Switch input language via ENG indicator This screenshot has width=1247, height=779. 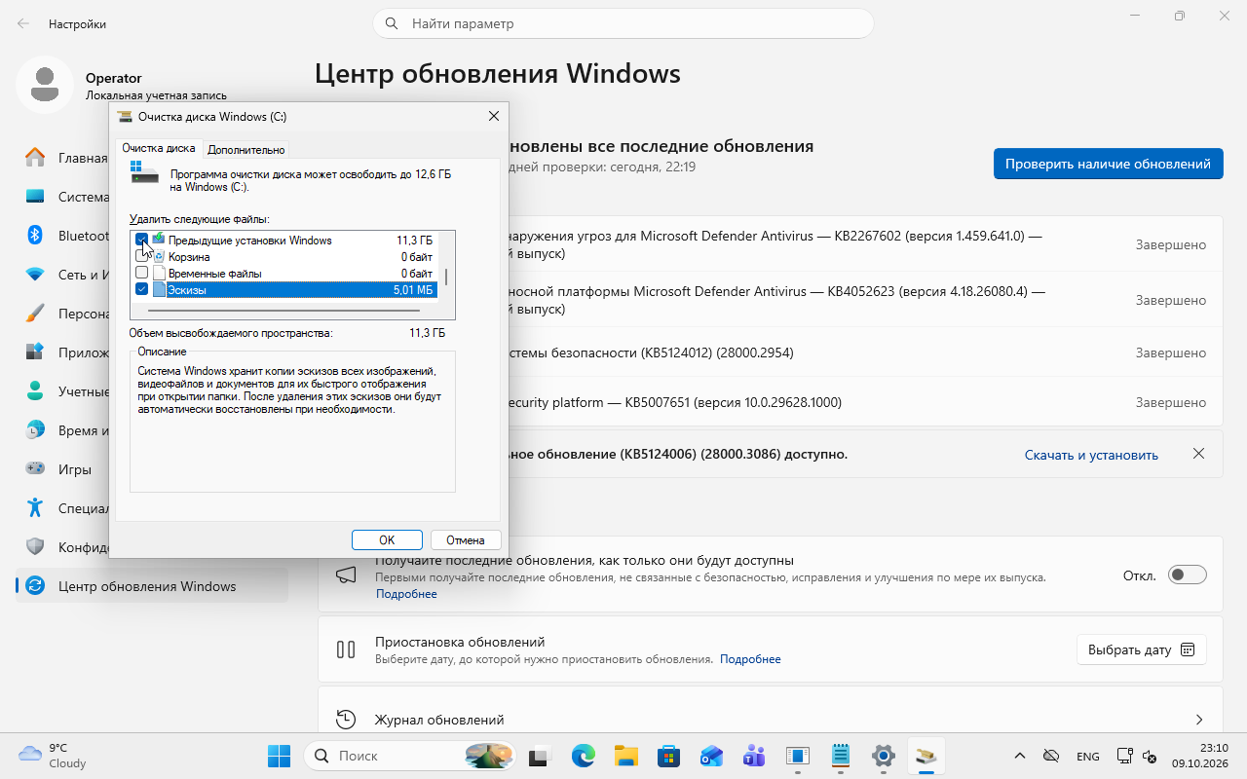1088,757
